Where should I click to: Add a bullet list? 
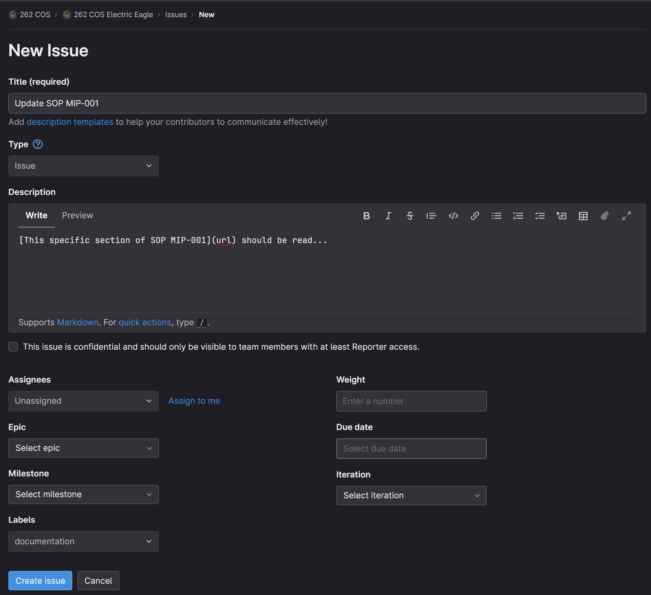tap(497, 216)
